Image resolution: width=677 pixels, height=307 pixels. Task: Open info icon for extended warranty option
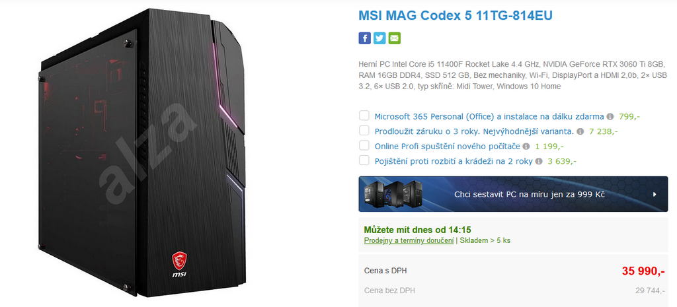click(x=580, y=131)
